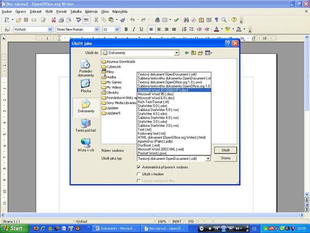Open the Zobrazit menu
Image resolution: width=310 pixels, height=233 pixels.
(35, 12)
